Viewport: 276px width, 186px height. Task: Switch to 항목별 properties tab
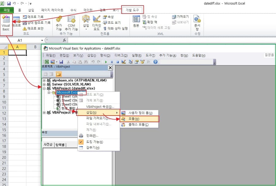coord(60,145)
